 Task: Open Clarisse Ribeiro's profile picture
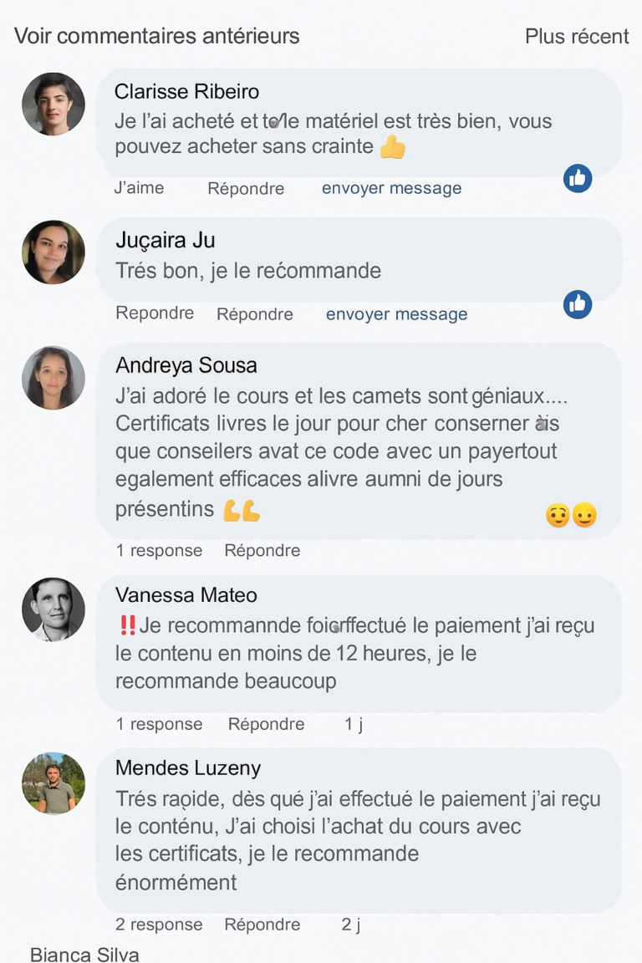[53, 104]
